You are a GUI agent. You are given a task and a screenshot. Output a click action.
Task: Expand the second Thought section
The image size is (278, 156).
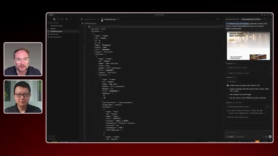231,78
